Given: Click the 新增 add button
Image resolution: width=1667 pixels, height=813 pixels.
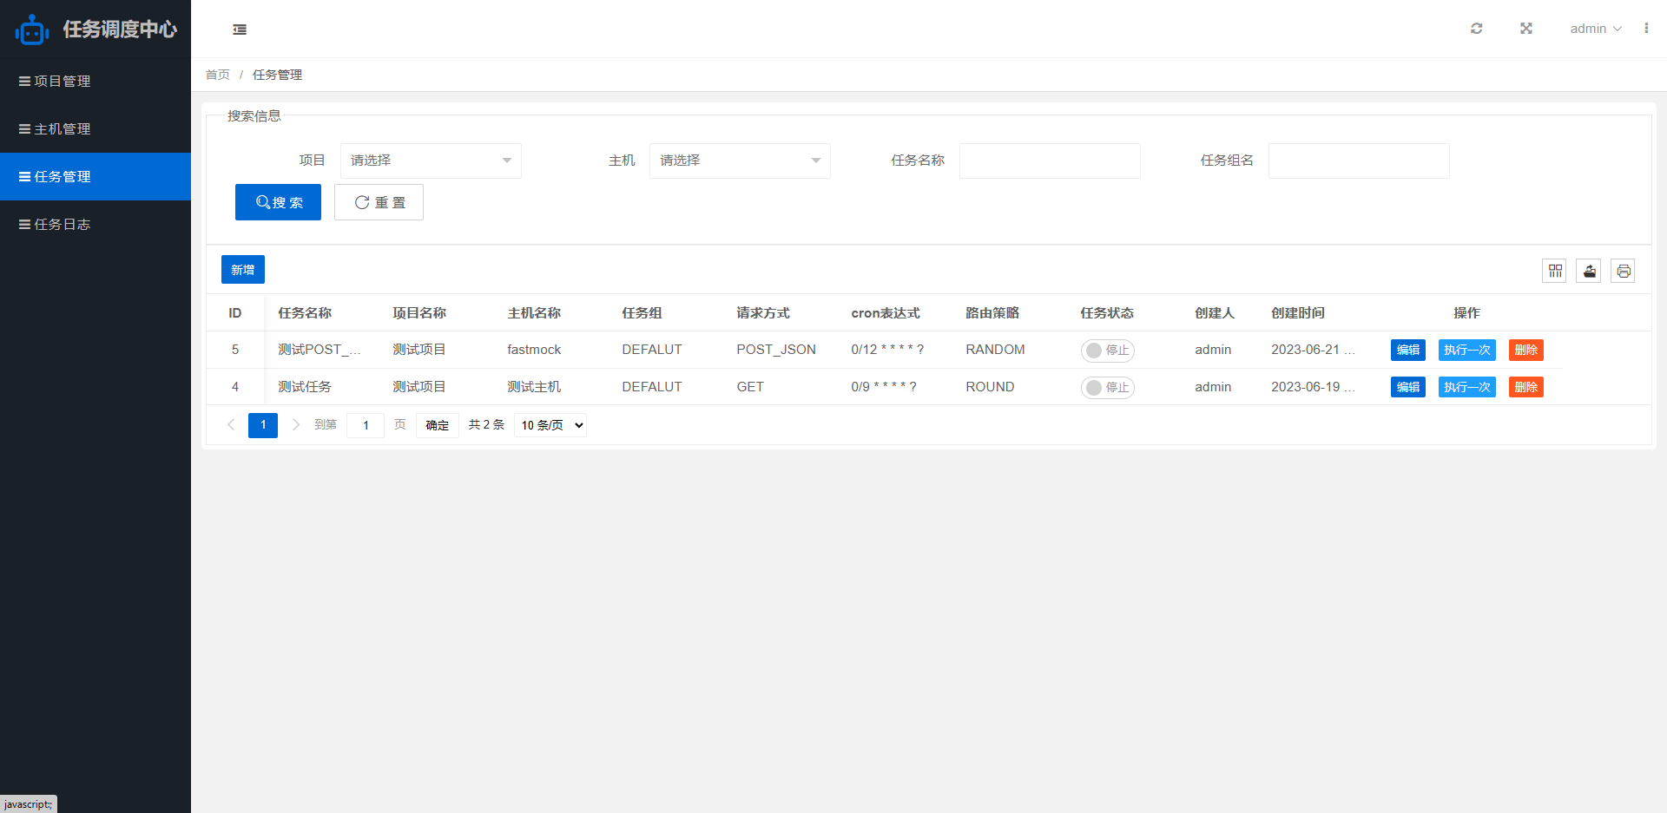Looking at the screenshot, I should coord(243,270).
